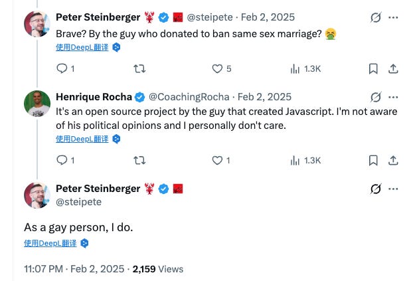Retweet Peter Steinberger's 'Brave?' tweet
Viewport: 409px width, 281px height.
(x=139, y=68)
